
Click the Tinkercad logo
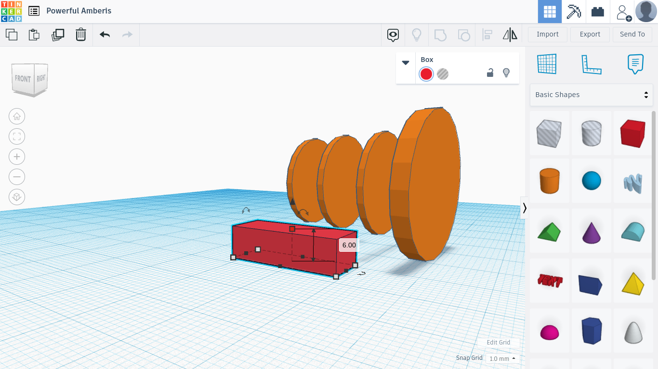coord(11,11)
